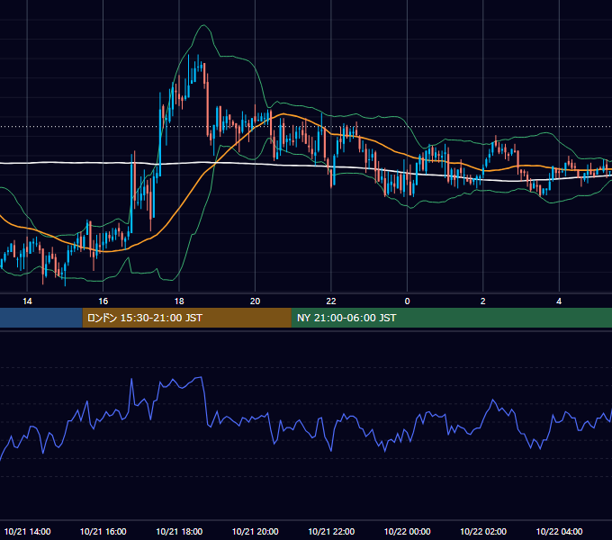Click the 10/21 20:00 time label

[256, 531]
